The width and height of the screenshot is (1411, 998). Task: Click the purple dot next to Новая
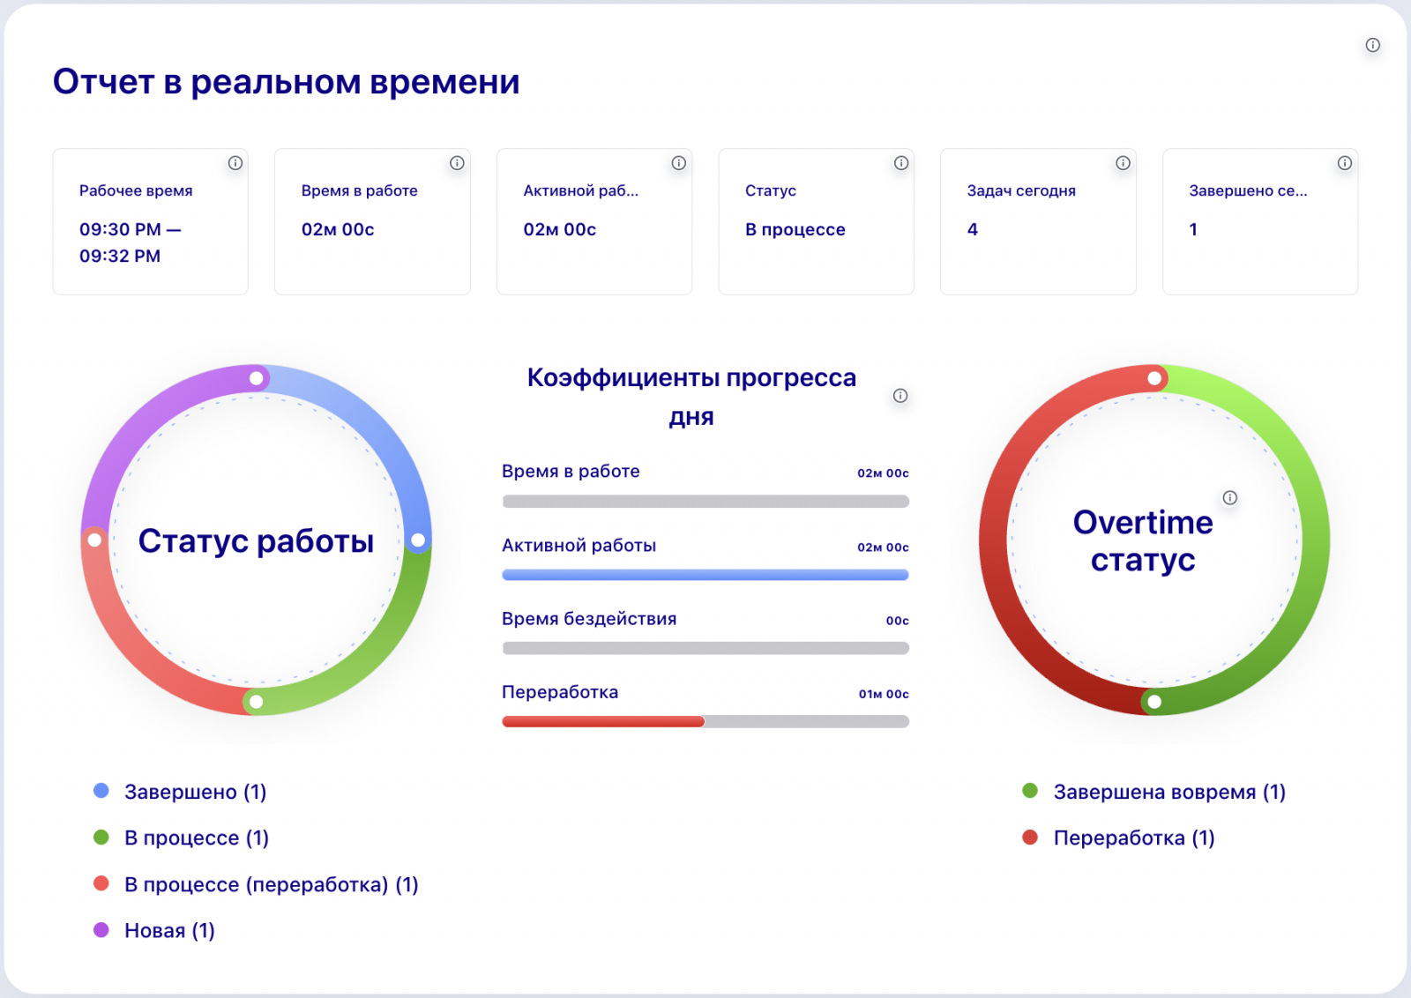pyautogui.click(x=100, y=929)
